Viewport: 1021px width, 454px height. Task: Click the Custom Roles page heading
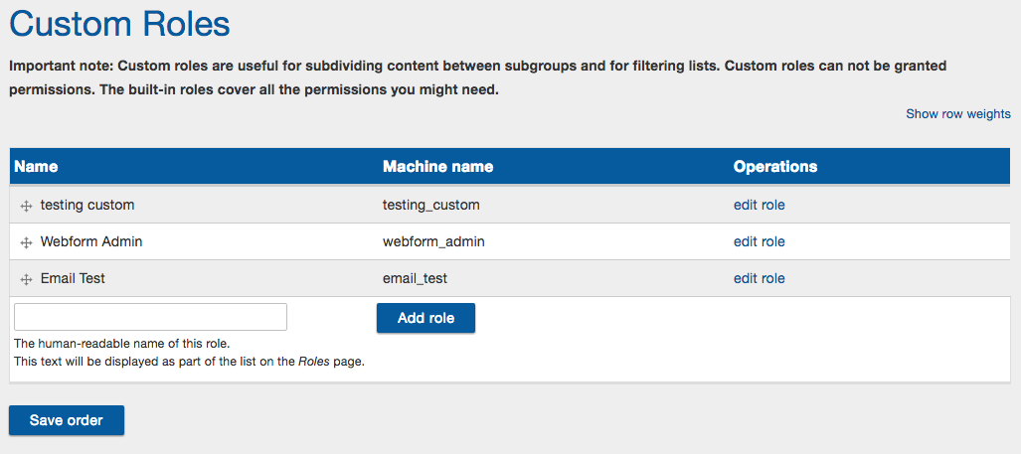(x=120, y=24)
